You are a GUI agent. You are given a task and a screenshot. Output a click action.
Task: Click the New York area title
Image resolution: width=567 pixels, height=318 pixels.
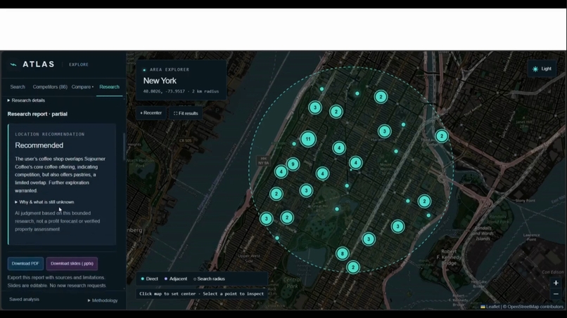click(160, 81)
